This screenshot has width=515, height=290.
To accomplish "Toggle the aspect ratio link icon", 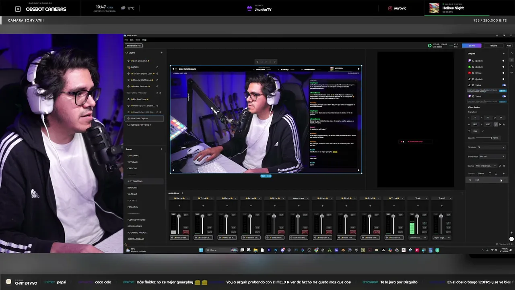I will click(495, 124).
